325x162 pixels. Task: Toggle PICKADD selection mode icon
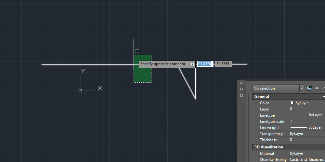[x=309, y=88]
